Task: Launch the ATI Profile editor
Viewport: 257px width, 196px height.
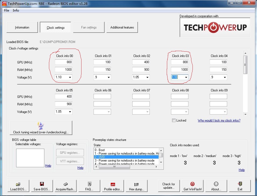Action: 113,186
